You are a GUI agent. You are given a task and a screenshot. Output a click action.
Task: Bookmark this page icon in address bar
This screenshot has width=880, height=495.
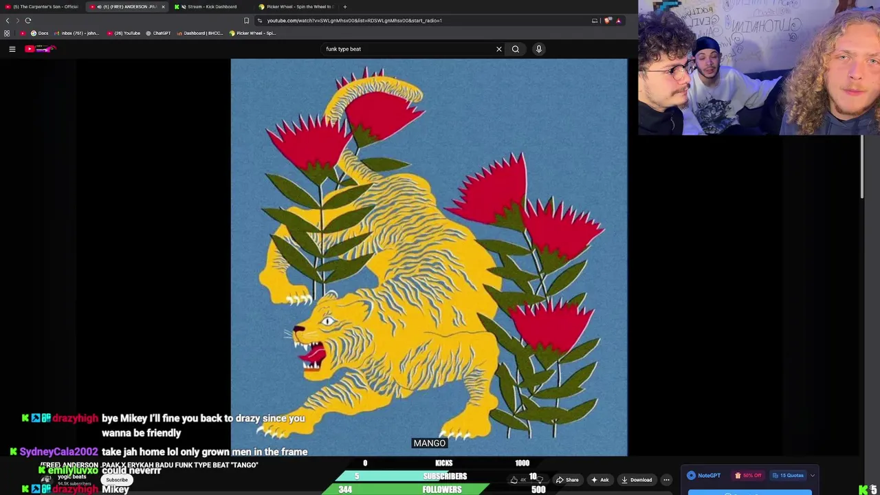(246, 21)
